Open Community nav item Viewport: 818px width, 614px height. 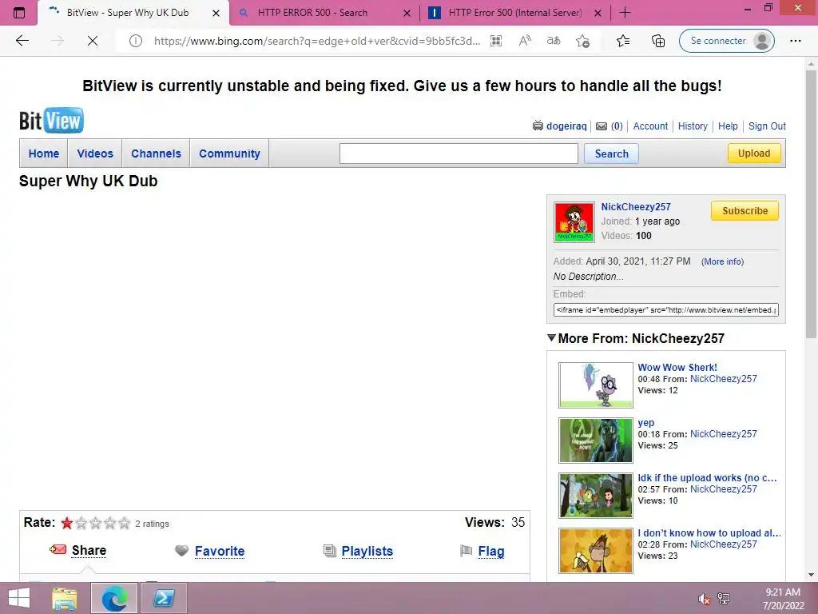click(x=229, y=153)
